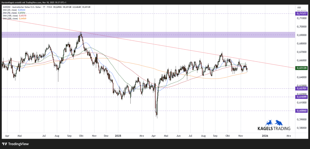The height and width of the screenshot is (149, 310).
Task: Open the timeframe selector showing 1T
Action: pos(44,7)
